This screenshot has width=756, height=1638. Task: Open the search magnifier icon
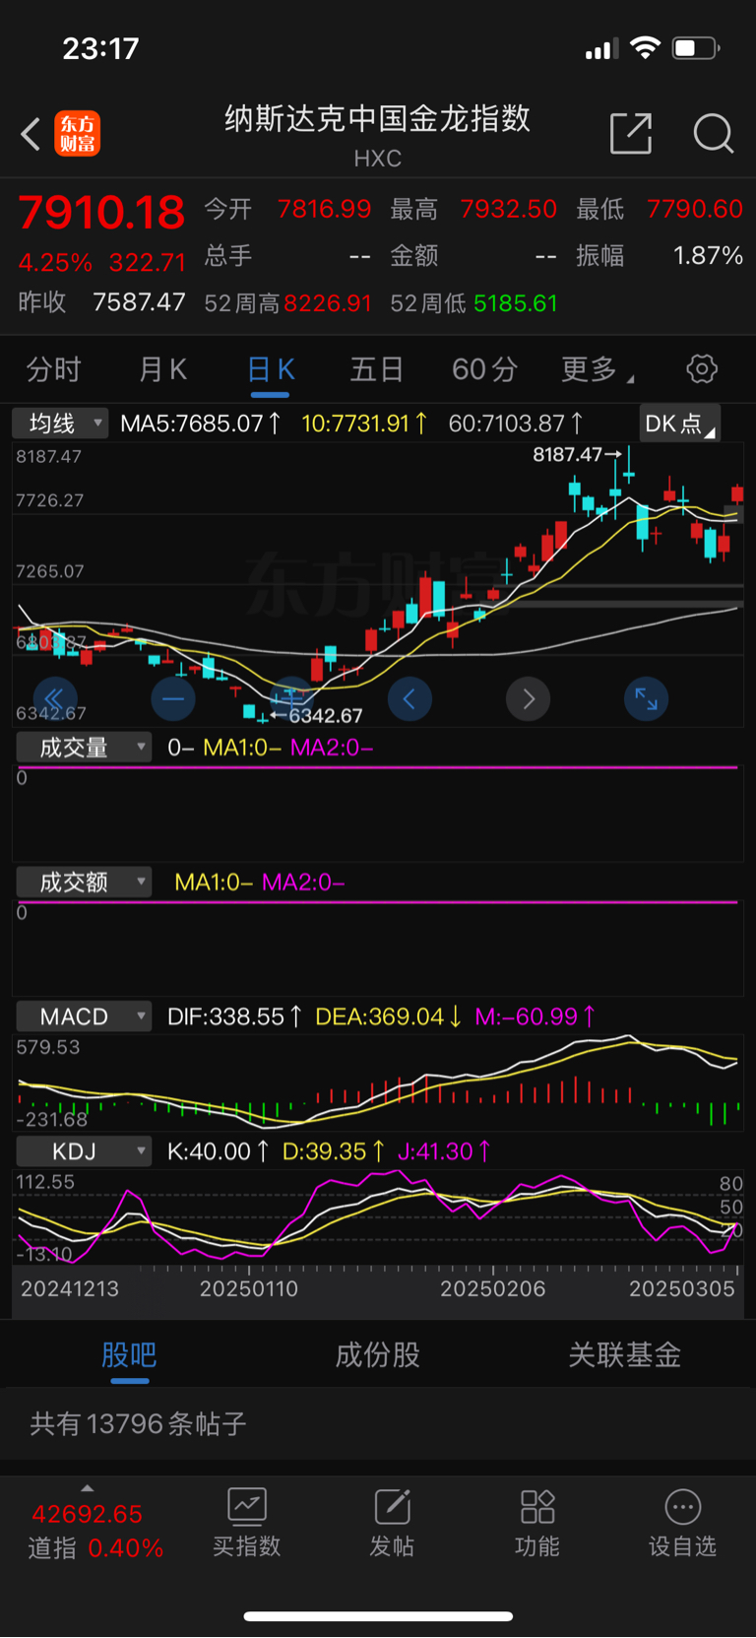point(714,133)
